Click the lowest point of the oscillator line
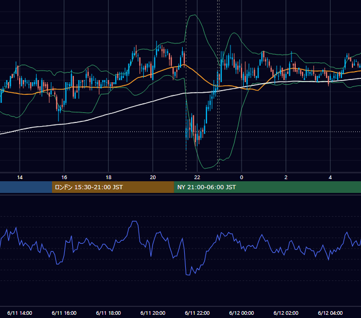Screen dimensions: 361x318 188,275
